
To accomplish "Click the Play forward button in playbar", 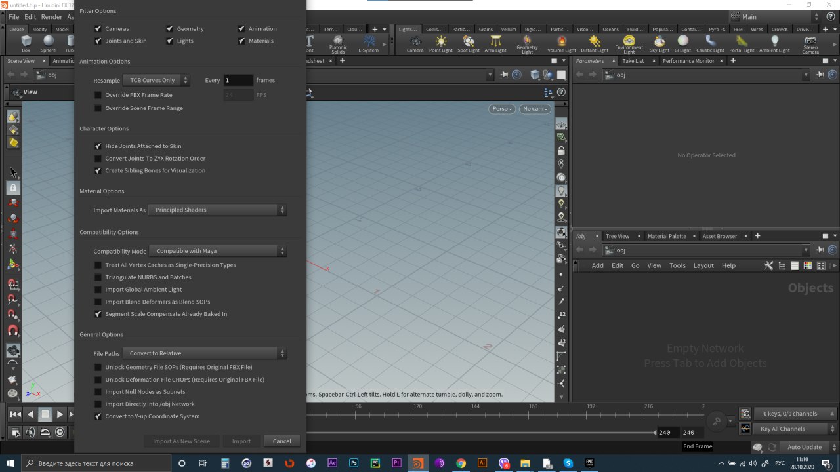I will point(60,414).
